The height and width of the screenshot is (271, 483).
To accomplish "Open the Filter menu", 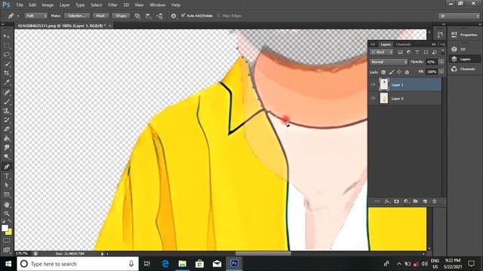I will pos(112,5).
